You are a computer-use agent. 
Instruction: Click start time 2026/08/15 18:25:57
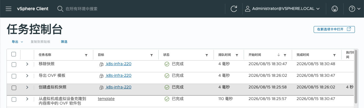[268, 99]
